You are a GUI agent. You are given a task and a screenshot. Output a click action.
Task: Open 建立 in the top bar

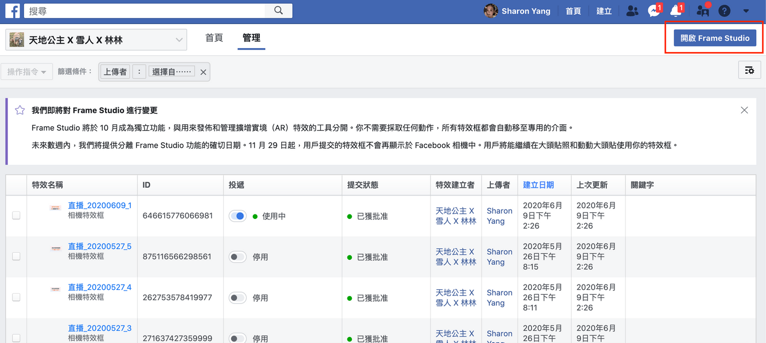(604, 11)
